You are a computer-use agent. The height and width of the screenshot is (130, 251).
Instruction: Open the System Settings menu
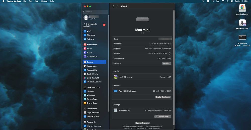click(x=14, y=1)
